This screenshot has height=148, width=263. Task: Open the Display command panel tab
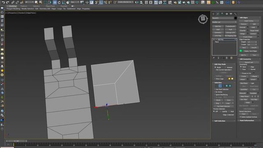(x=231, y=14)
